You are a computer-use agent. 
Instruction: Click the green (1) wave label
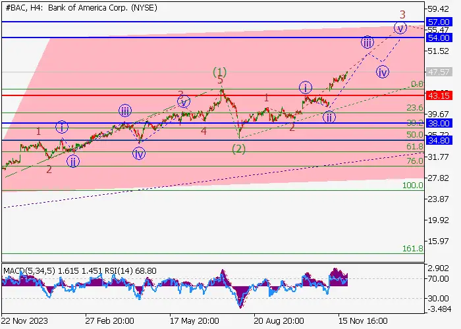[x=219, y=72]
